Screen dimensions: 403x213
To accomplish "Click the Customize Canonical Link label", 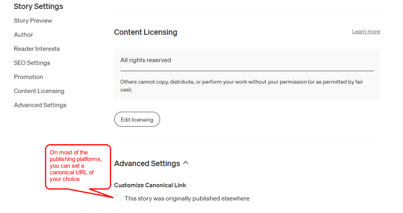I will coord(150,185).
